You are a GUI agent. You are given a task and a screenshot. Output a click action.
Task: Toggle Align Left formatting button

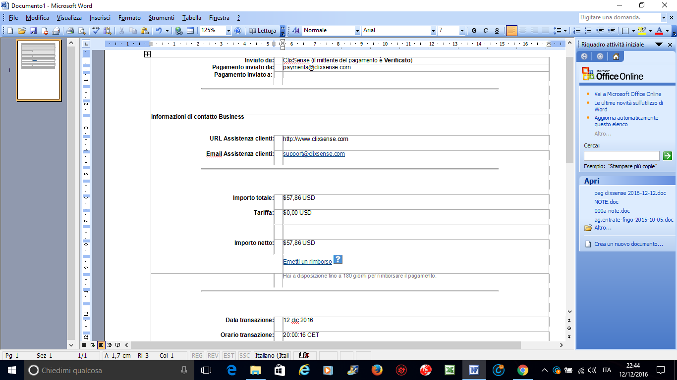[x=511, y=31]
